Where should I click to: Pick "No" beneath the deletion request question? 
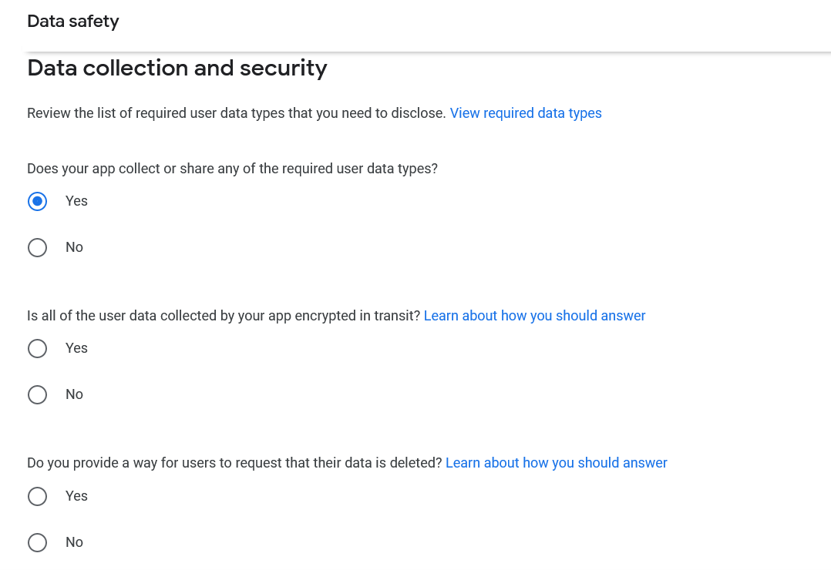pos(37,542)
